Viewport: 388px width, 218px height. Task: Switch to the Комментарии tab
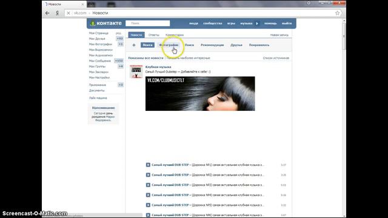(175, 35)
